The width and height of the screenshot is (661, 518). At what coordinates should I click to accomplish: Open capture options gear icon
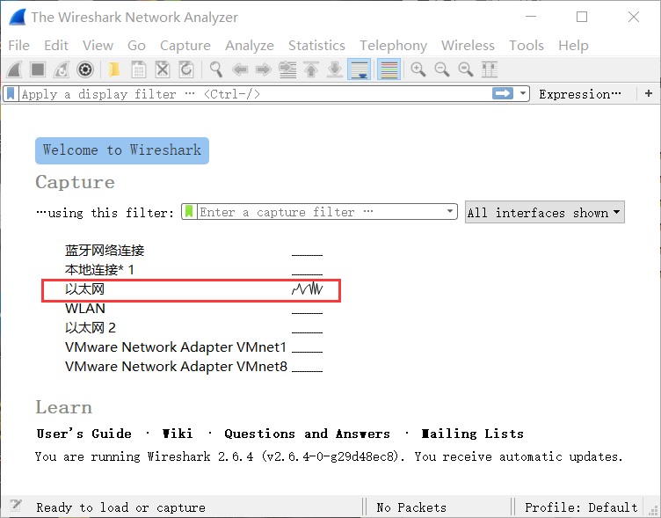click(85, 69)
